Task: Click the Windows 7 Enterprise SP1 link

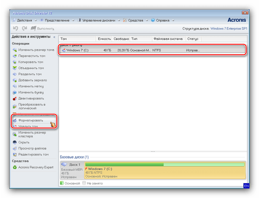Action: [x=229, y=29]
